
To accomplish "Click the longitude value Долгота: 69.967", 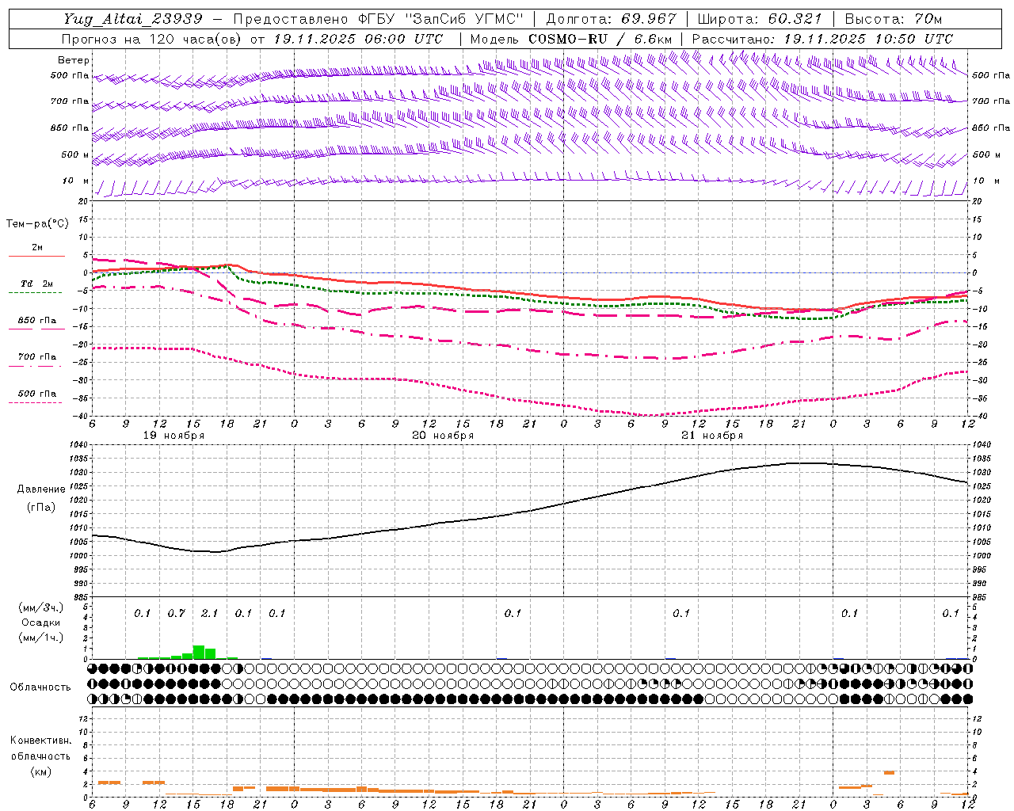I will click(x=612, y=19).
